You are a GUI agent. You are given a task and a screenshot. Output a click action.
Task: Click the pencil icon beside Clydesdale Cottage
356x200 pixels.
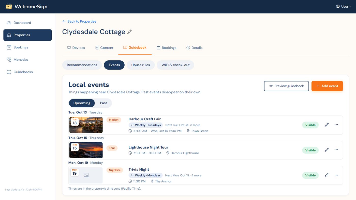coord(129,32)
